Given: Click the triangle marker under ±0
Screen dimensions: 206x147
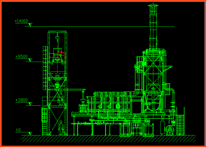Looking at the screenshot, I should pos(30,134).
